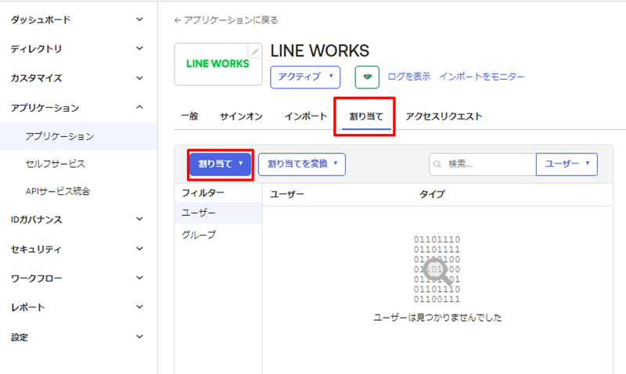
Task: Click the 検索 search input field
Action: tap(483, 164)
